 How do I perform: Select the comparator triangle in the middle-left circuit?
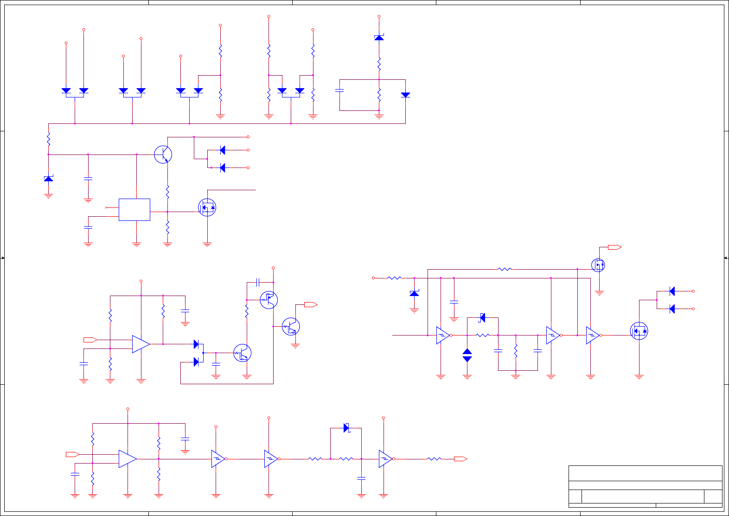[141, 344]
